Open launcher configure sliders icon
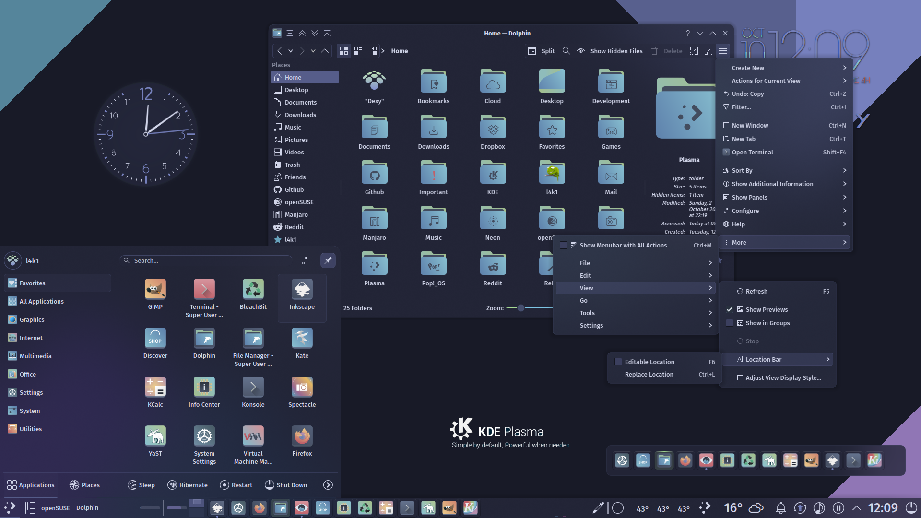This screenshot has height=518, width=921. click(306, 260)
